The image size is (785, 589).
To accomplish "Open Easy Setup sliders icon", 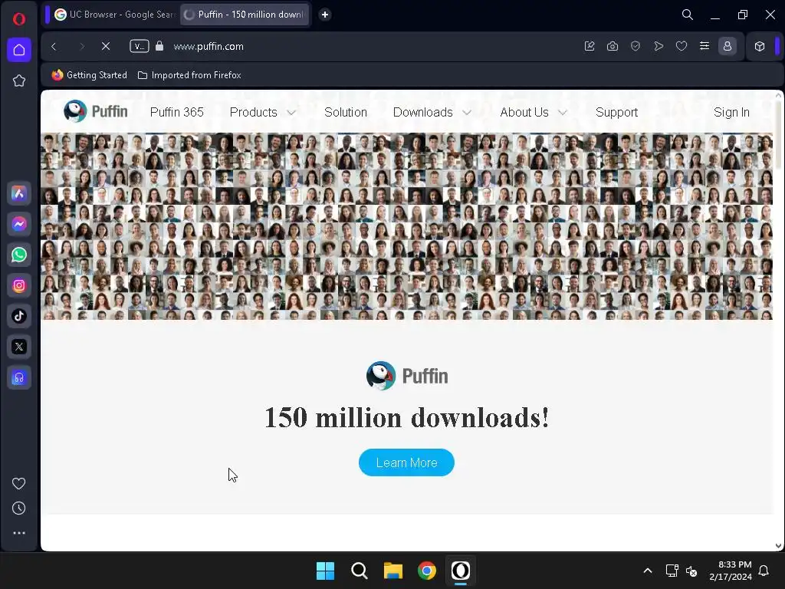I will (705, 46).
